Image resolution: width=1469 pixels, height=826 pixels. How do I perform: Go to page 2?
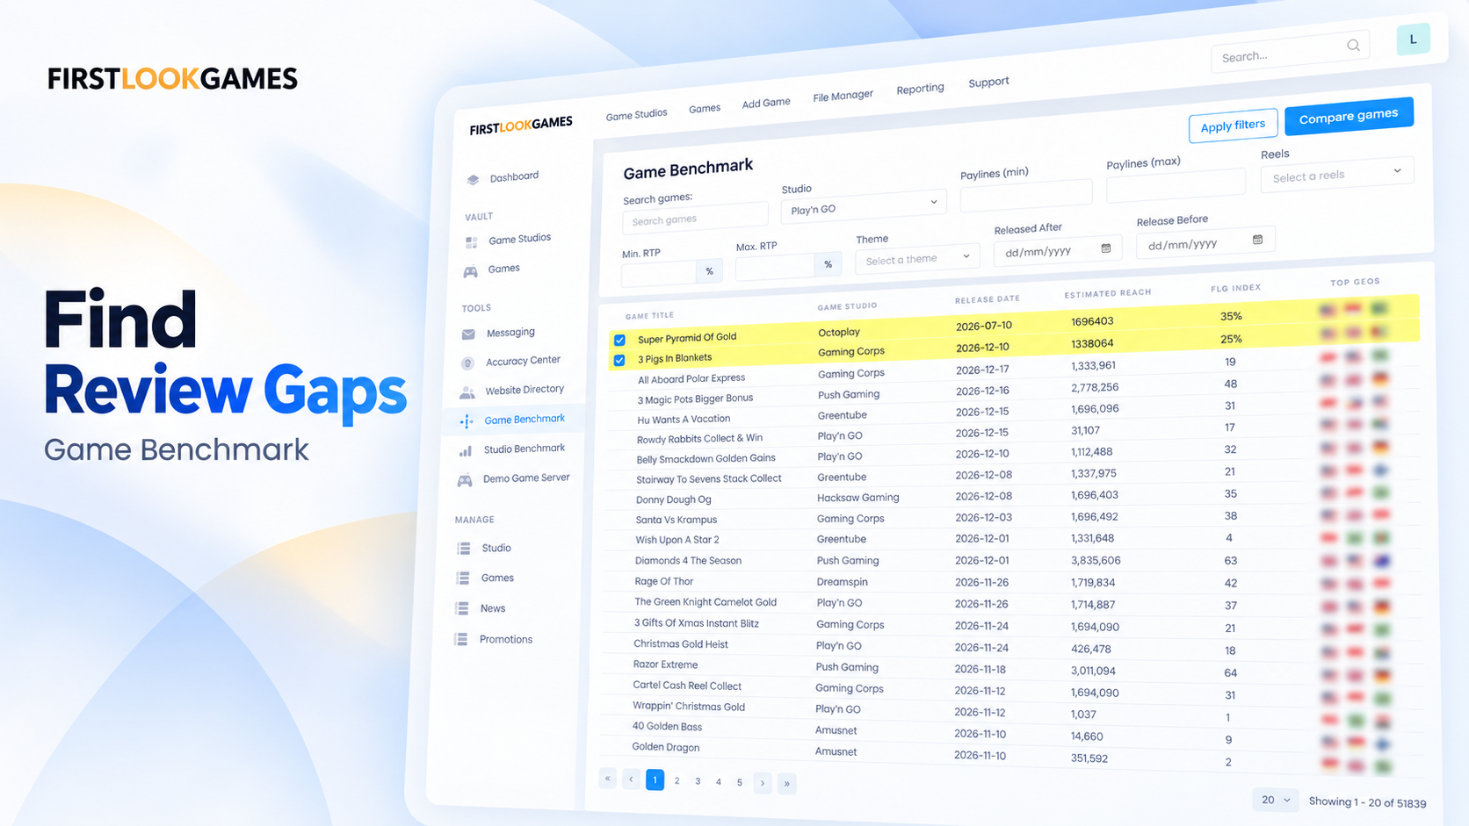(x=677, y=780)
